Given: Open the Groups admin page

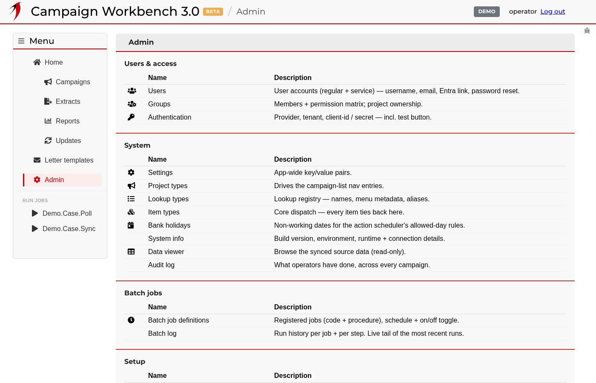Looking at the screenshot, I should click(x=159, y=104).
